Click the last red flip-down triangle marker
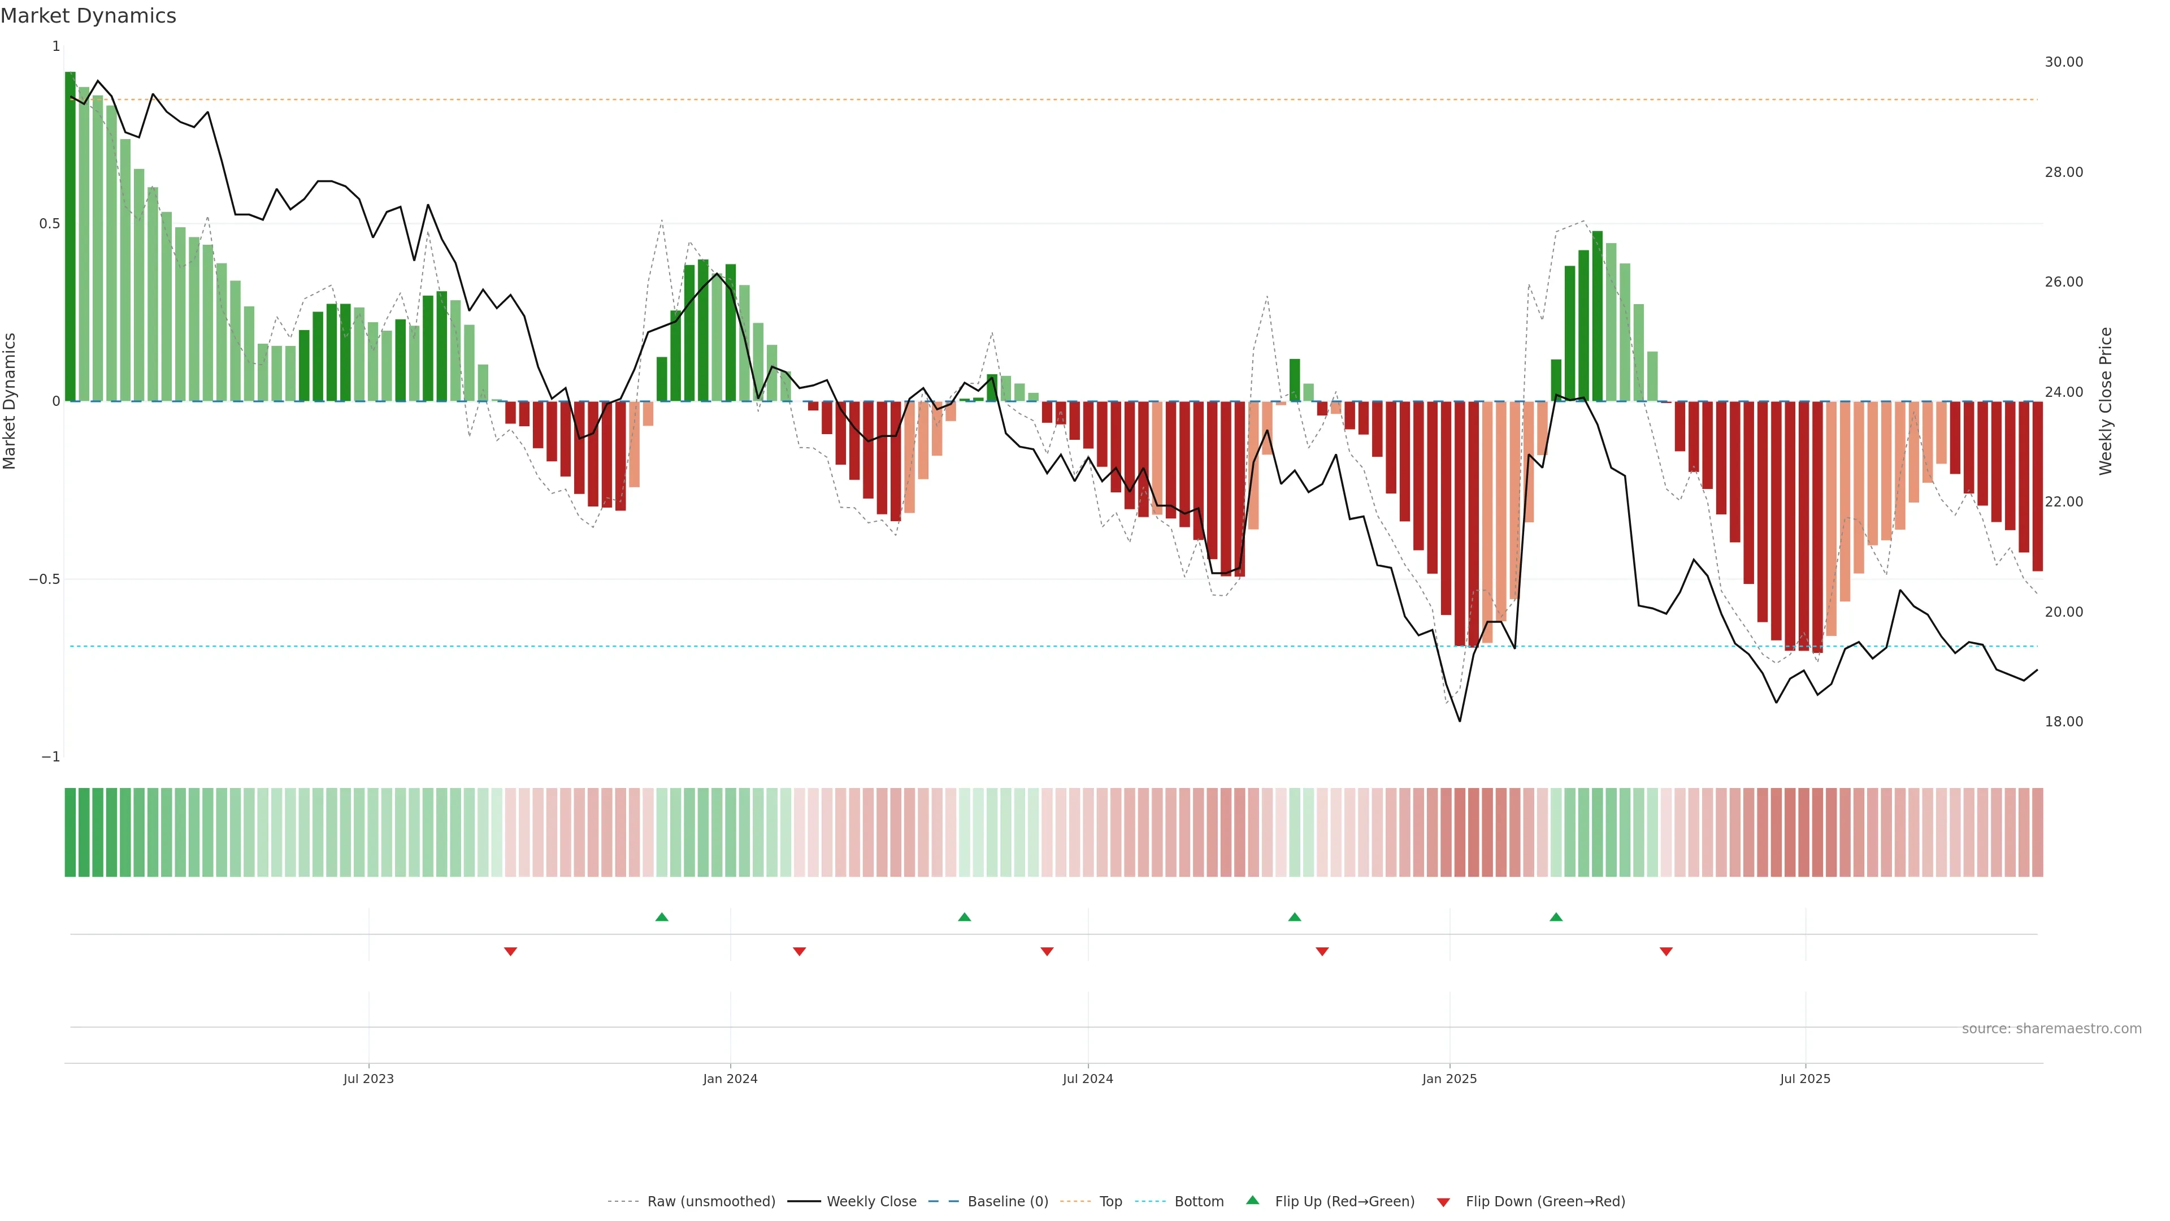 1665,951
